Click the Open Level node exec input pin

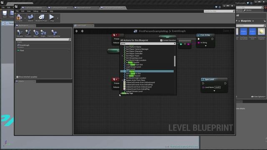(x=203, y=83)
